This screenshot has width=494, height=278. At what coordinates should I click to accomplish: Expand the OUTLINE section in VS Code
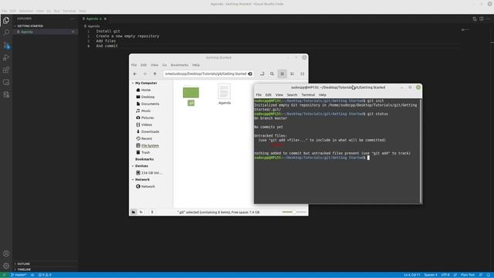click(23, 264)
